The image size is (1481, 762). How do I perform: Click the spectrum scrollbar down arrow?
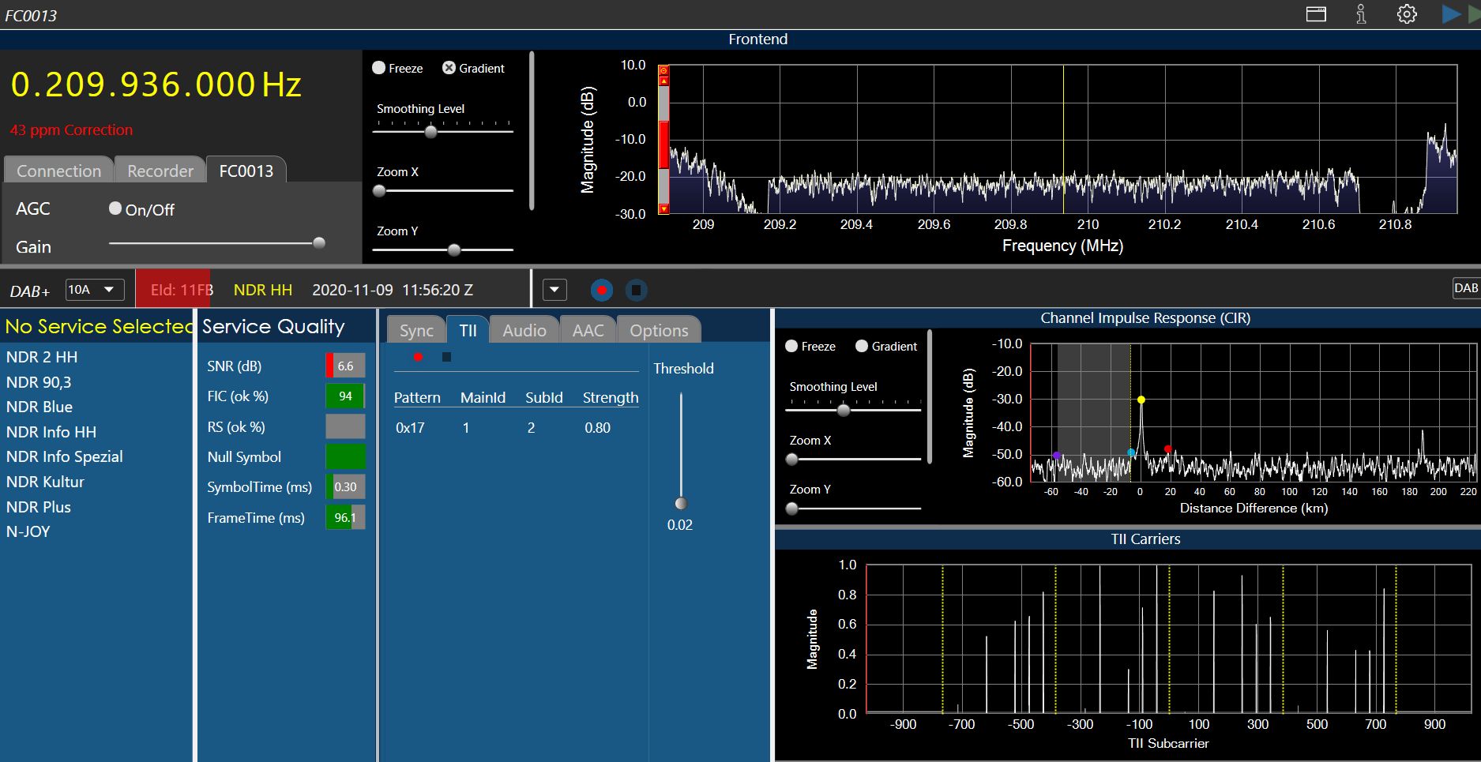pos(663,208)
